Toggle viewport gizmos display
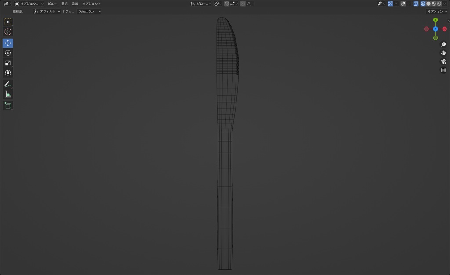450x275 pixels. coord(390,4)
